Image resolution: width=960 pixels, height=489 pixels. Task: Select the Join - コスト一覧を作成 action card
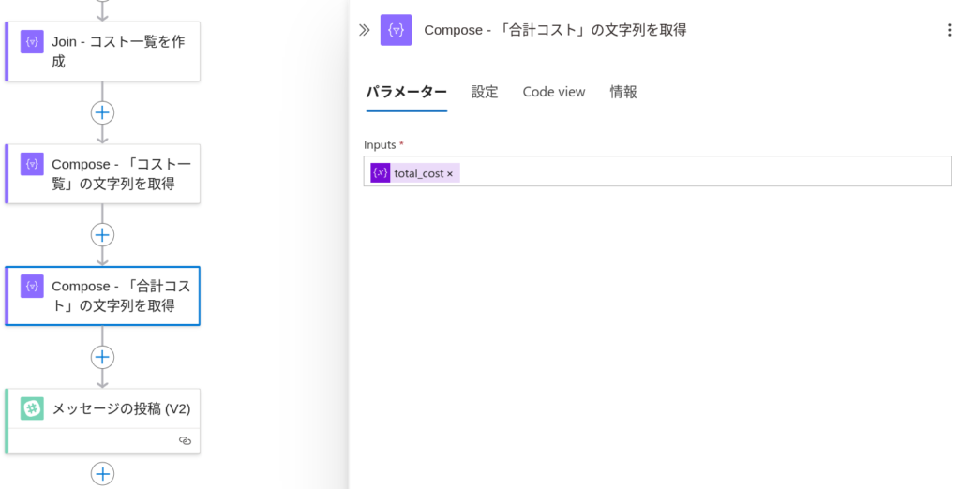(x=103, y=52)
